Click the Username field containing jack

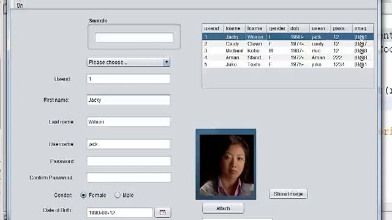click(x=129, y=144)
